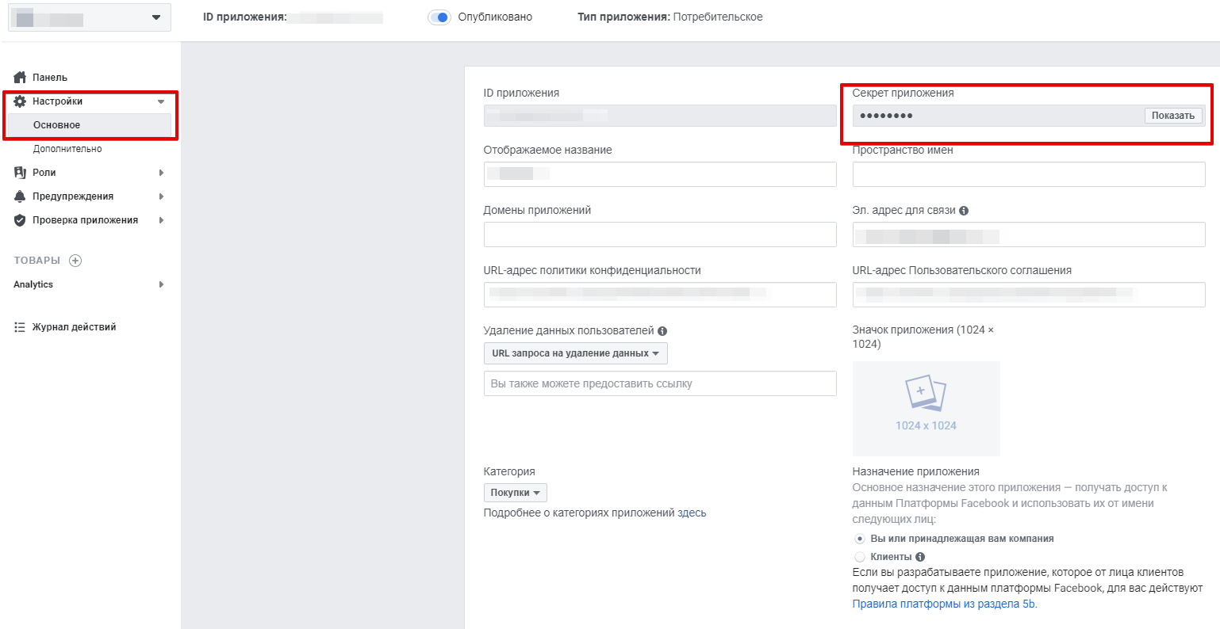This screenshot has width=1220, height=629.
Task: Open the 'Дополнительно' settings submenu item
Action: [67, 149]
